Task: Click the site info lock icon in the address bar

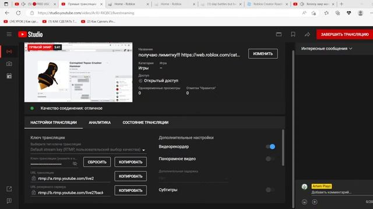Action: click(32, 13)
